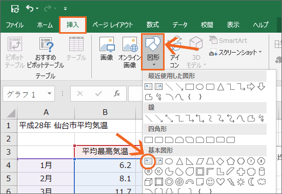Click the アイコン insert button
This screenshot has height=194, width=282.
pos(174,52)
